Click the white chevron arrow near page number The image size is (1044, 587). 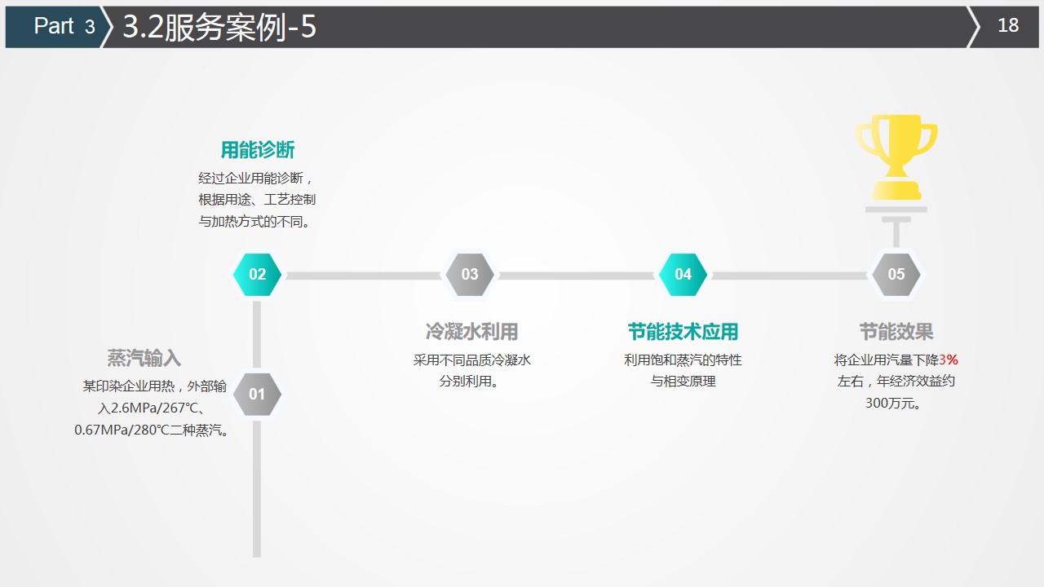pyautogui.click(x=971, y=26)
